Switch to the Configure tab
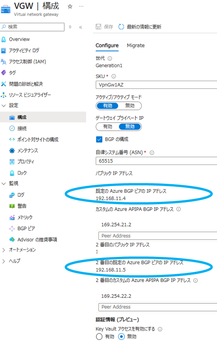Viewport: 217px width, 341px height. coord(107,45)
